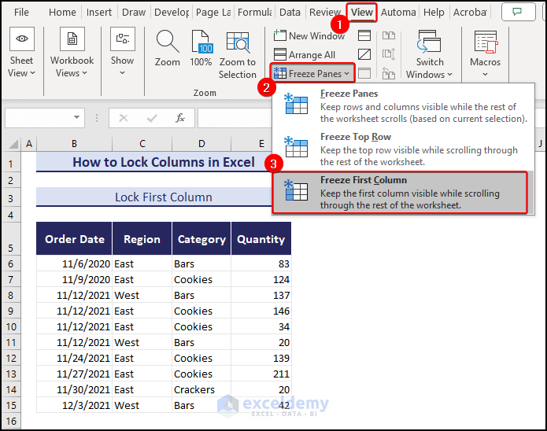Select row 10 header

tap(11, 326)
